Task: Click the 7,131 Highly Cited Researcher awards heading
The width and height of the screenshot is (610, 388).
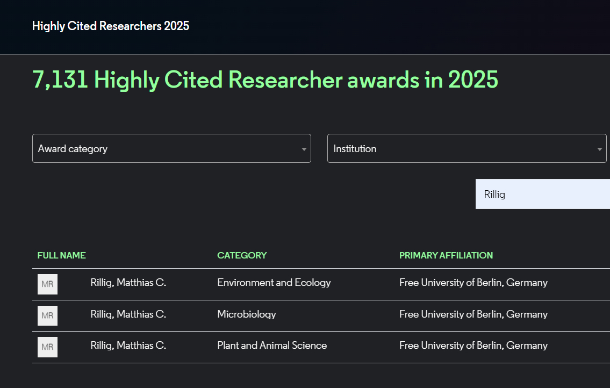Action: (x=265, y=80)
